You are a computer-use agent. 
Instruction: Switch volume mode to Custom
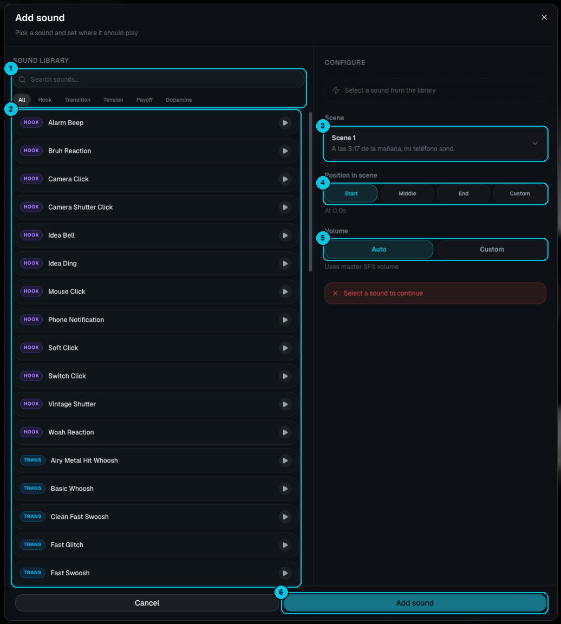[x=492, y=250]
